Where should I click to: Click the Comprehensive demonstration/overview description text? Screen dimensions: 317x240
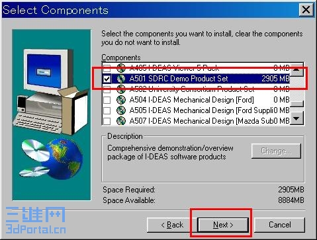tap(170, 152)
